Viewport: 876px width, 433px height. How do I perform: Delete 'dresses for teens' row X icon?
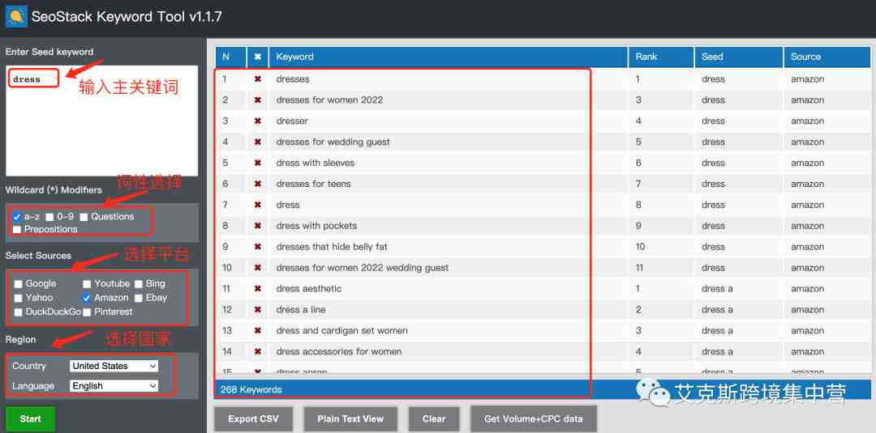[x=258, y=184]
